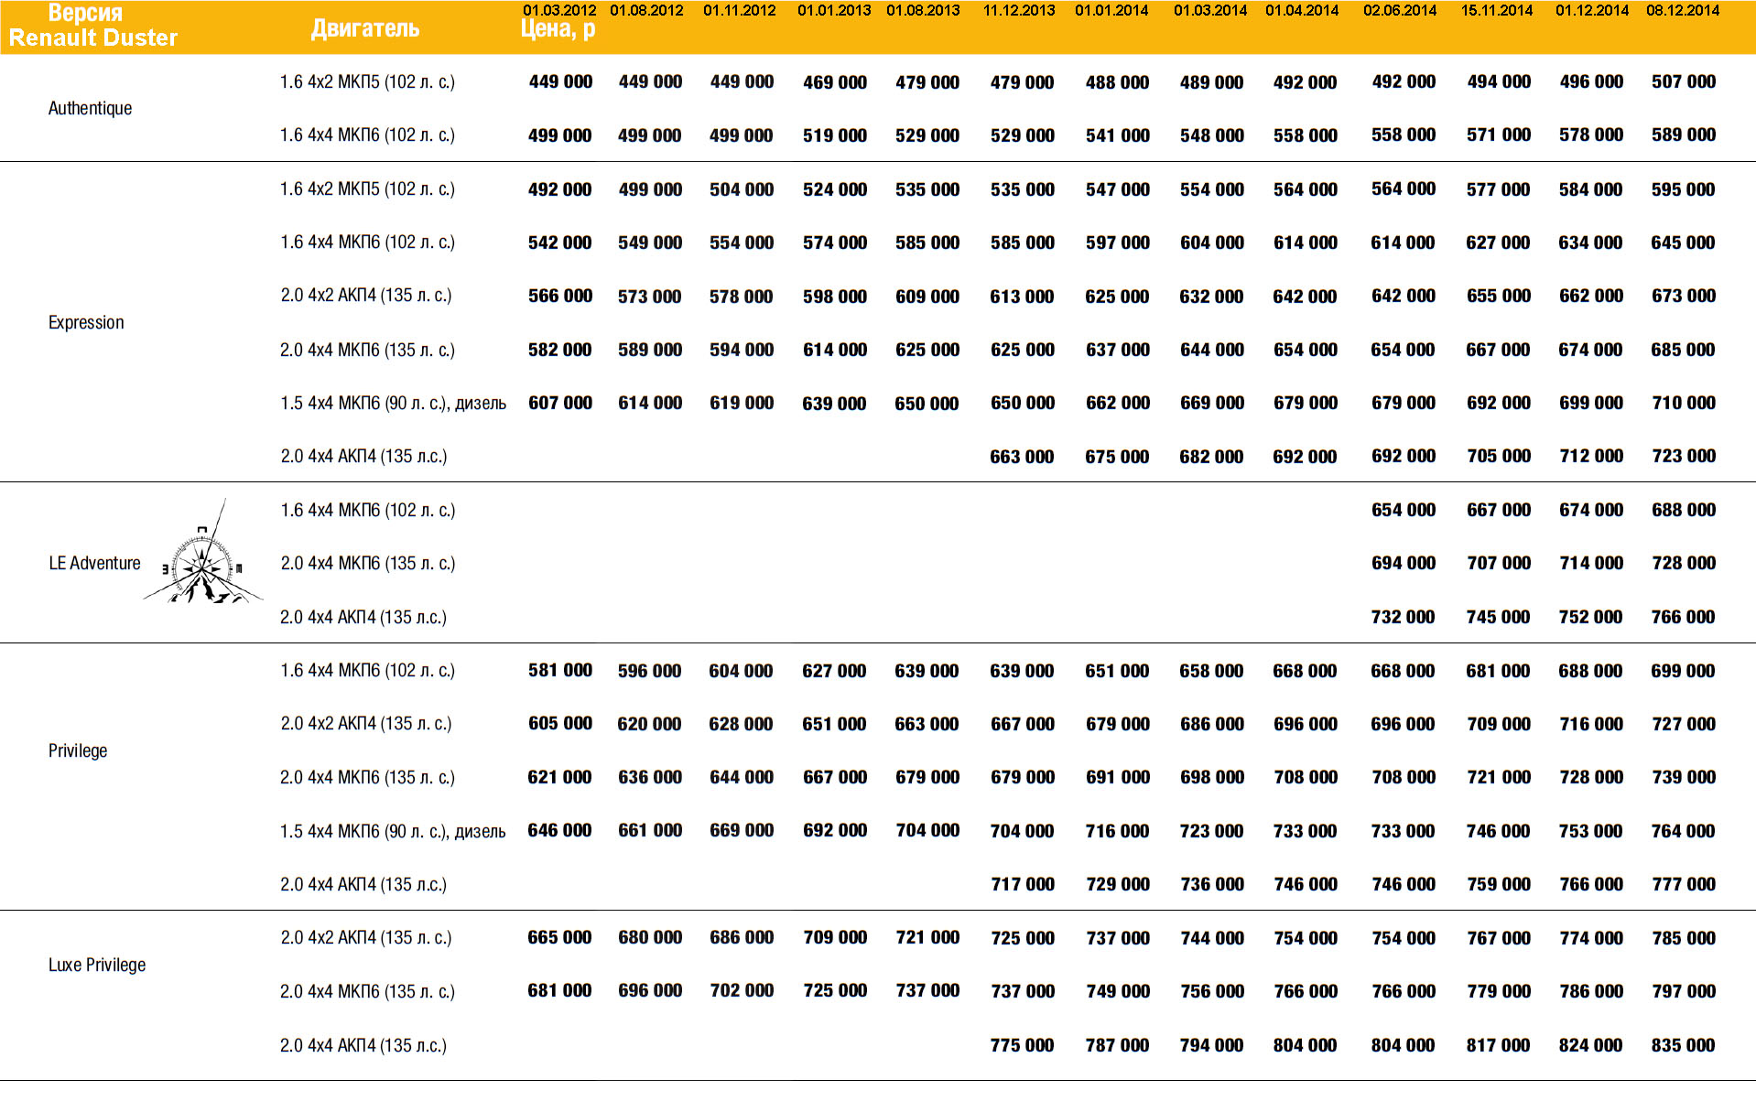Select Expression engine 2.0 4x4 АКП4 (135 л.с.)
This screenshot has width=1756, height=1112.
coord(363,456)
